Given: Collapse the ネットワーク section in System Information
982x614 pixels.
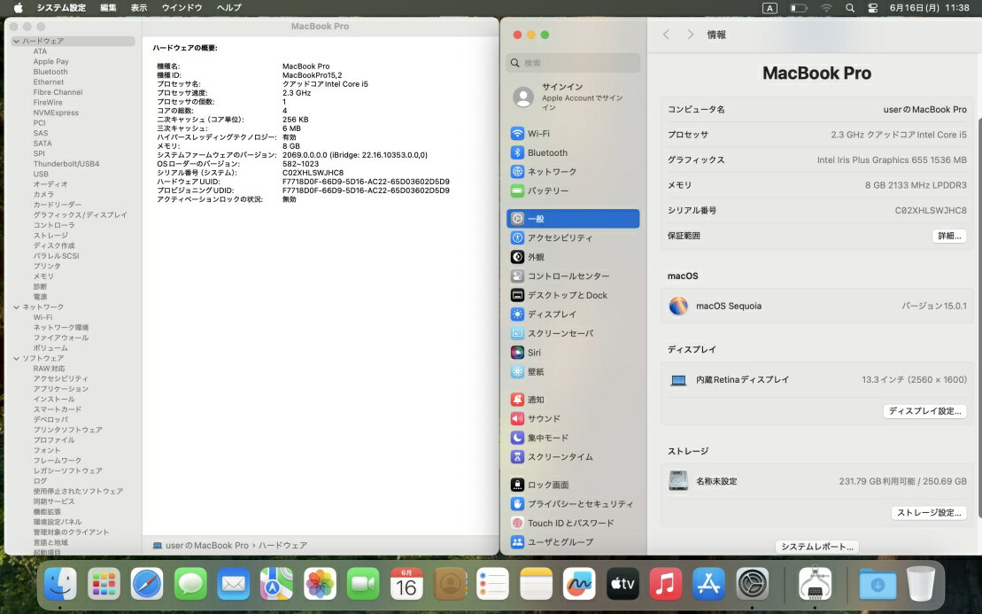Looking at the screenshot, I should (x=17, y=307).
